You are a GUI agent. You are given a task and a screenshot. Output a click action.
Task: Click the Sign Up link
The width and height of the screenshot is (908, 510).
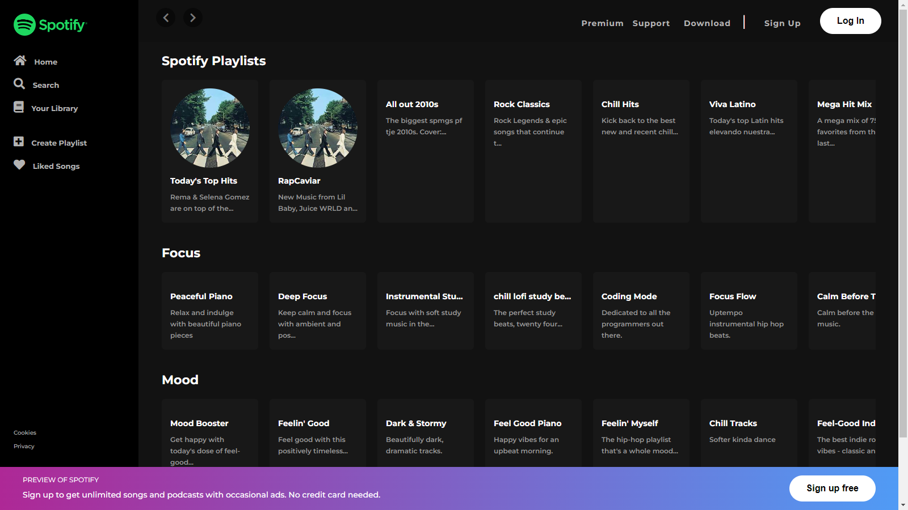(782, 23)
